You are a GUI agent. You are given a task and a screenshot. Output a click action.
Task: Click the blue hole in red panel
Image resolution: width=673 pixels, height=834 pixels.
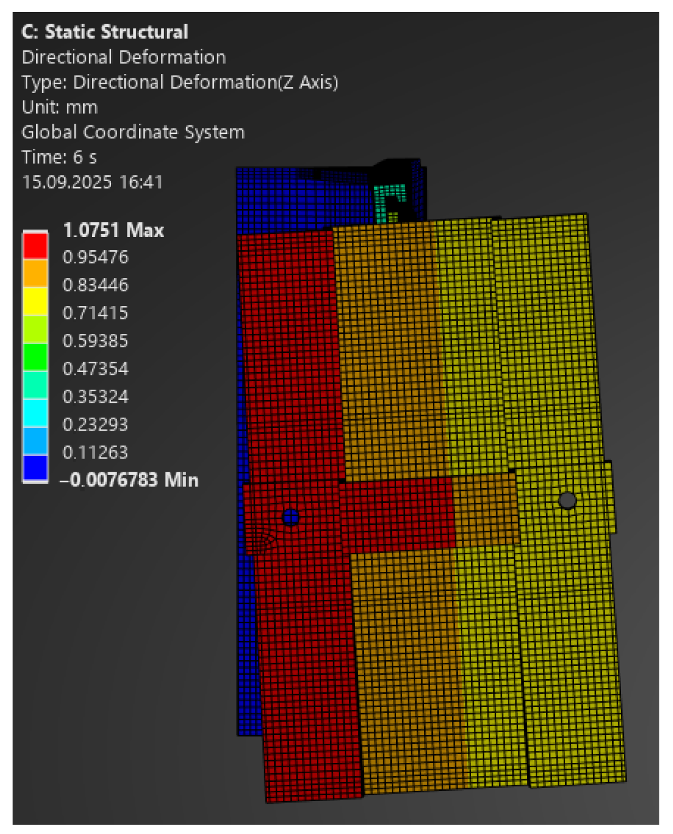pos(291,517)
